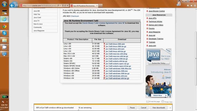Open Web Tier in left sidebar
Screen dimensions: 197x111
(x=37, y=14)
